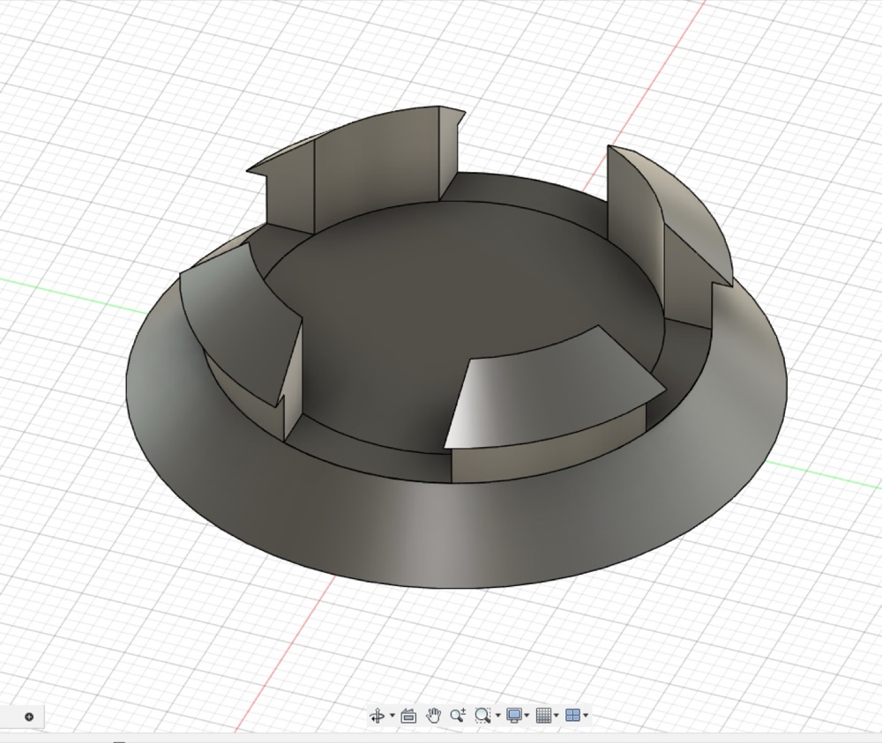This screenshot has height=743, width=882.
Task: Expand the Viewports dropdown arrow
Action: click(x=587, y=716)
